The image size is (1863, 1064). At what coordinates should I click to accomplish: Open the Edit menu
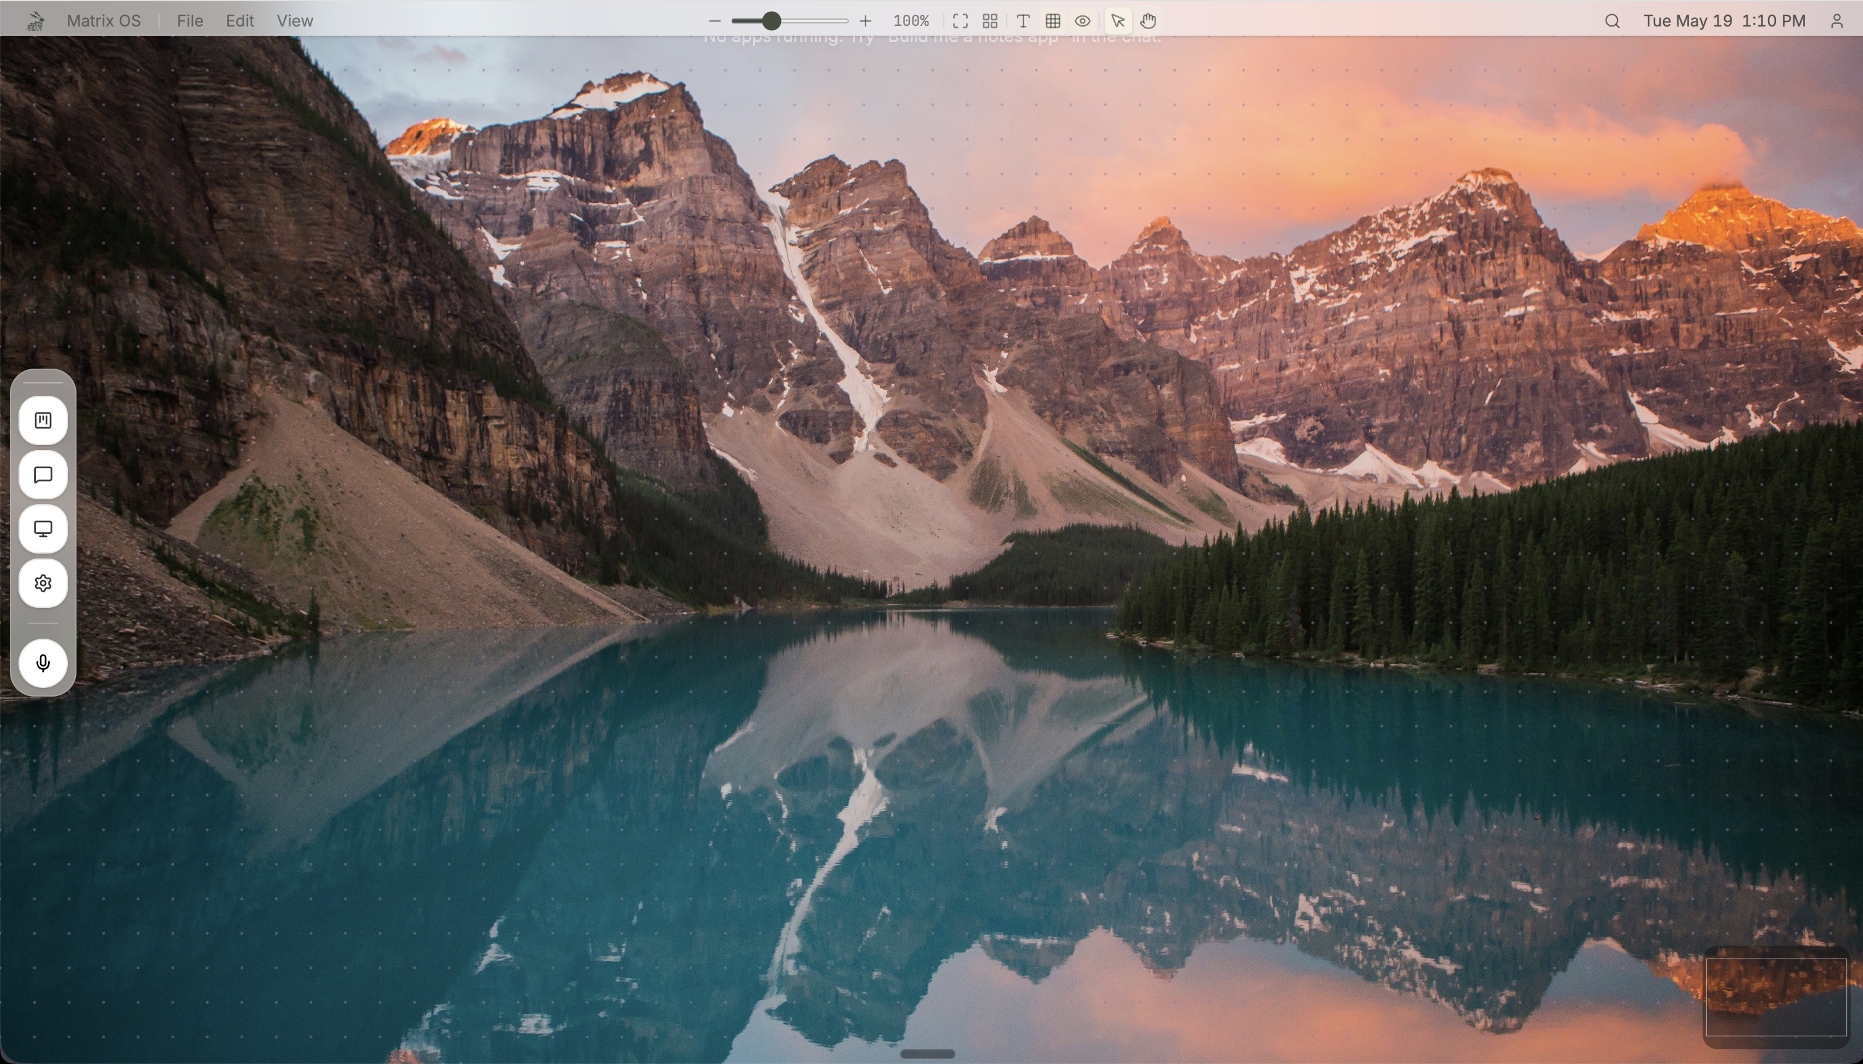pyautogui.click(x=240, y=21)
